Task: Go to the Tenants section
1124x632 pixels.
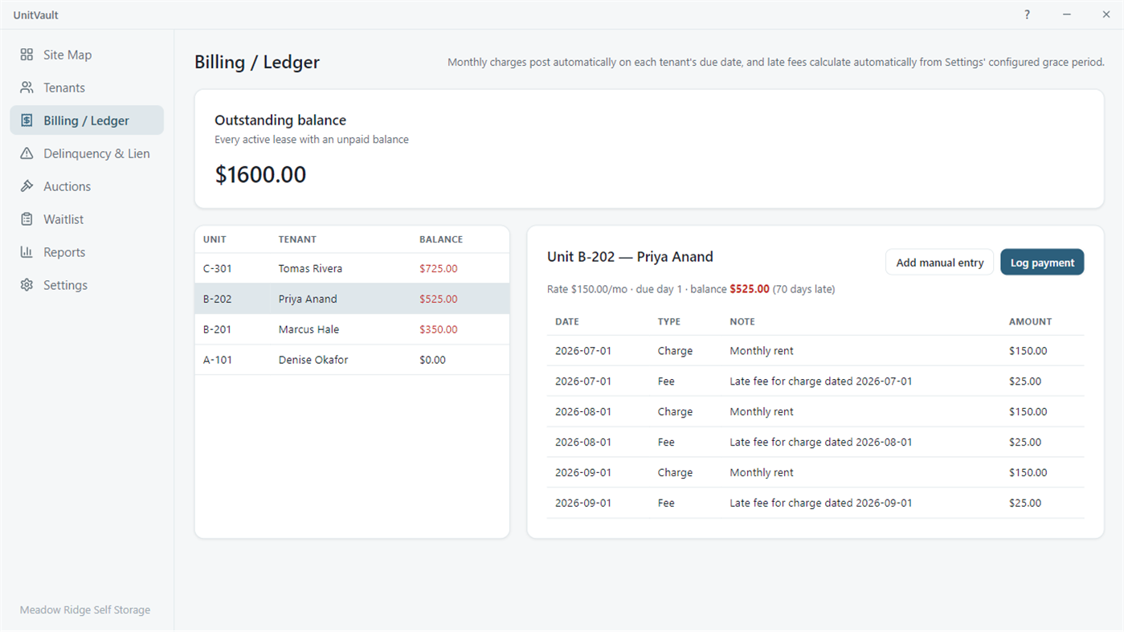Action: coord(87,88)
